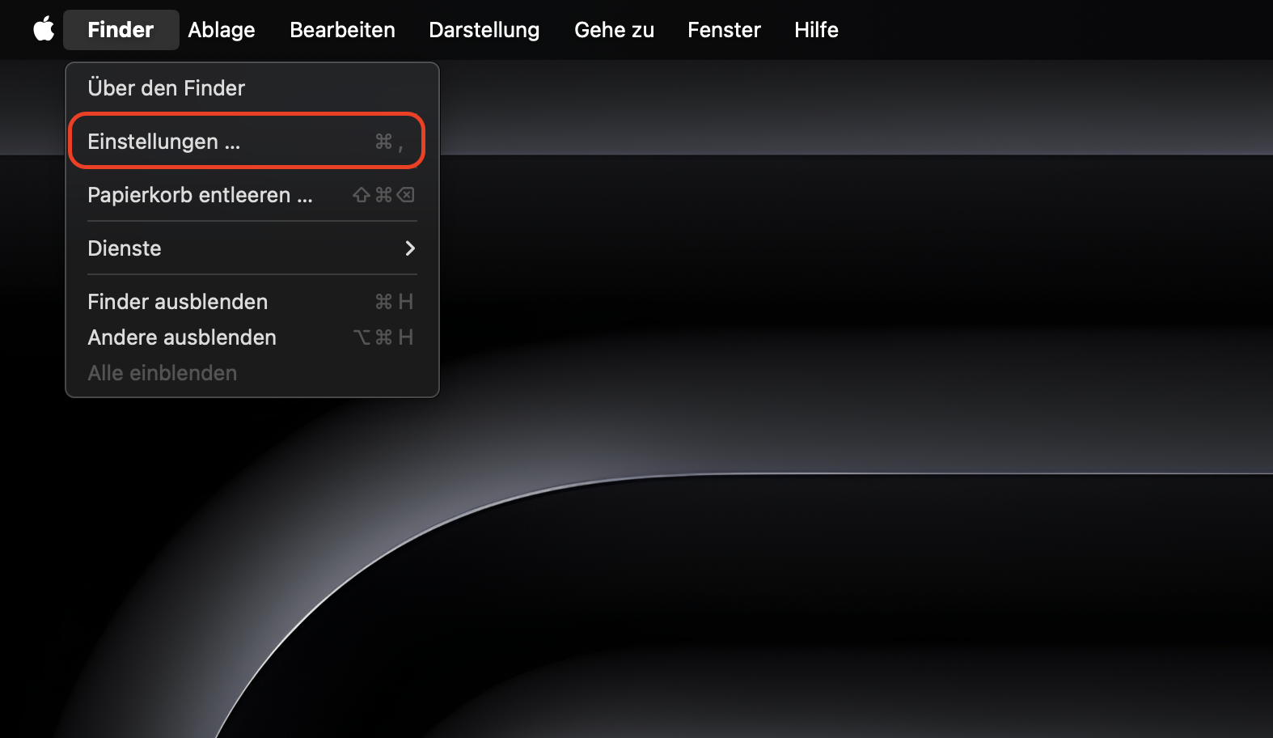
Task: Open the Fenster menu
Action: [725, 30]
